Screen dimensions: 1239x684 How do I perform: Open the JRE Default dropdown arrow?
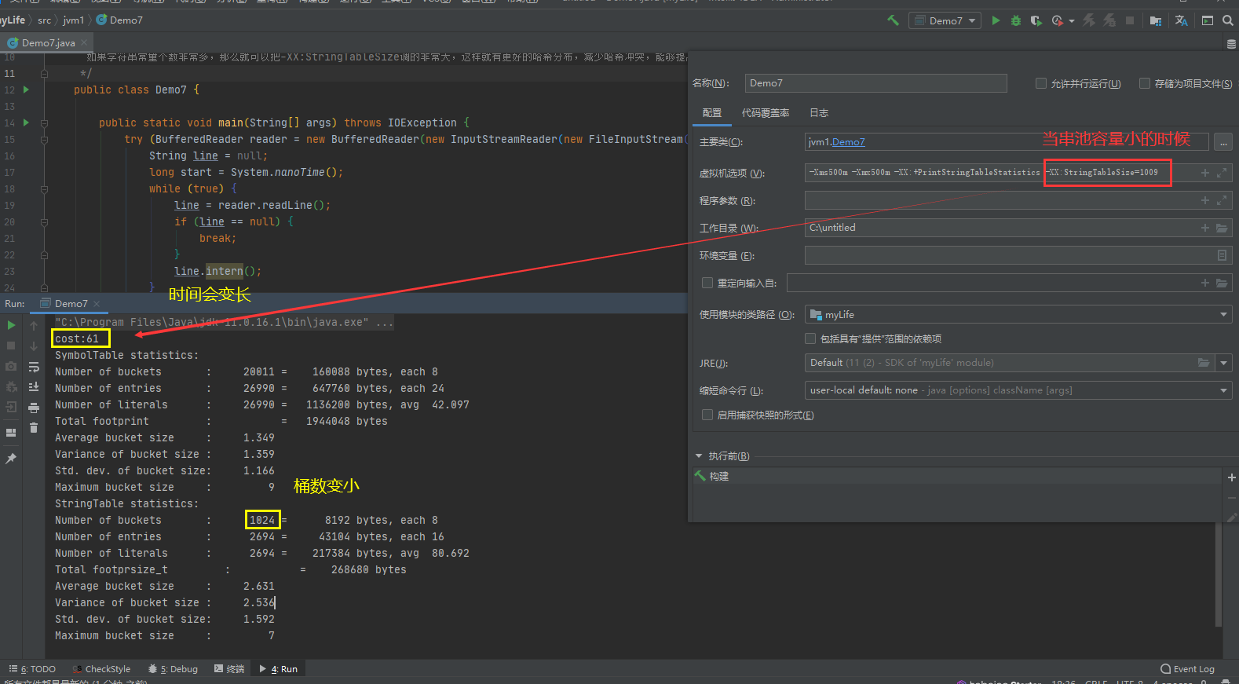click(1223, 363)
